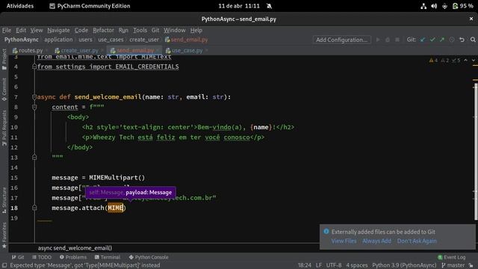Open the TODO tool window
This screenshot has height=269, width=478.
(42, 257)
